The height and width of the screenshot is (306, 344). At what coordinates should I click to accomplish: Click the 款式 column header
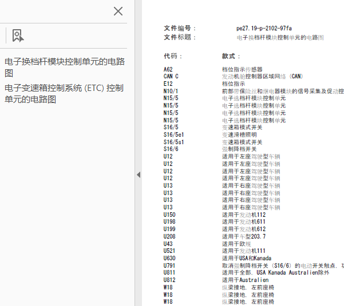(x=231, y=56)
